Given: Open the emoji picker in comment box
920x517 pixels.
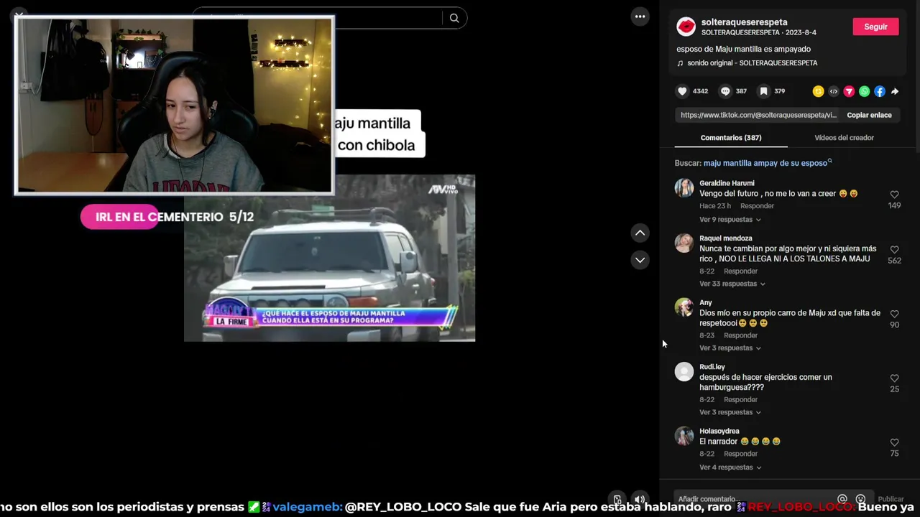Looking at the screenshot, I should coord(860,499).
